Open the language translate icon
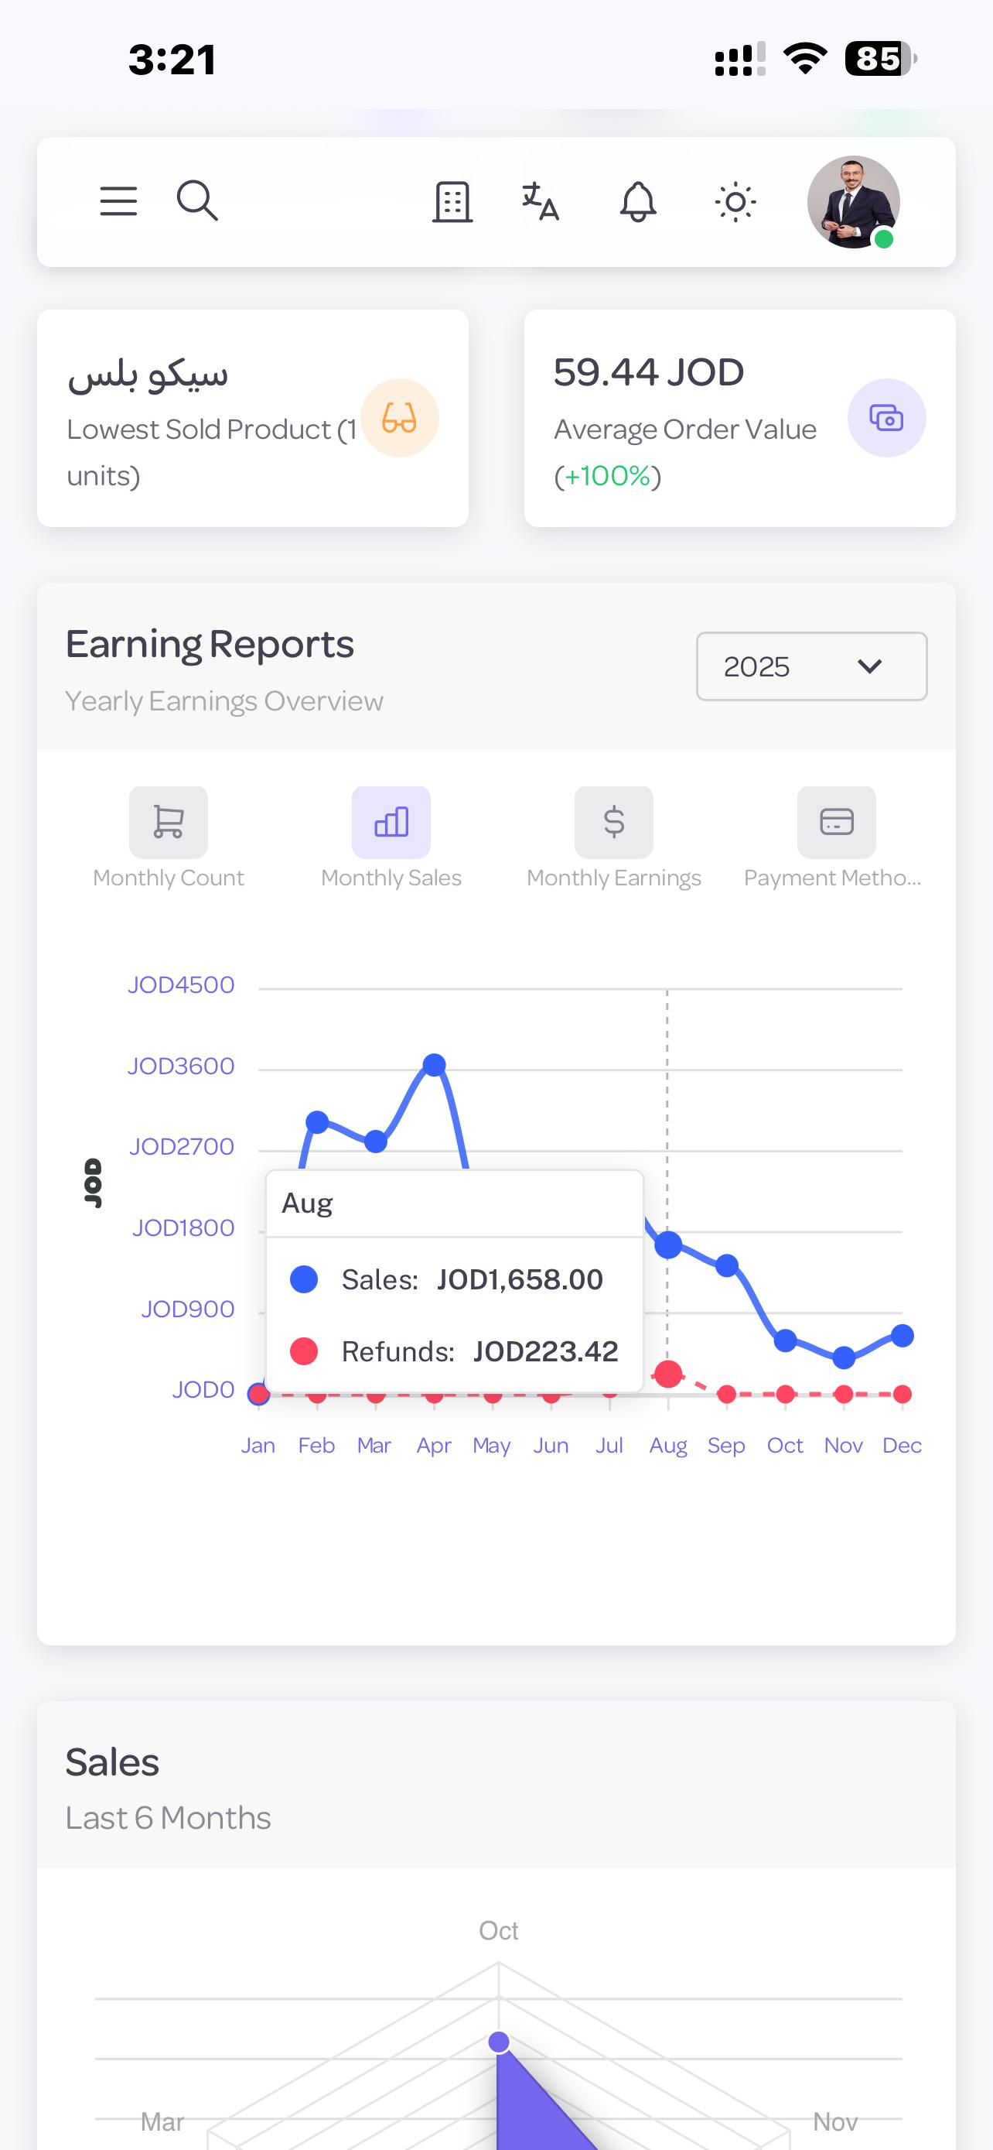The image size is (993, 2150). (x=541, y=202)
